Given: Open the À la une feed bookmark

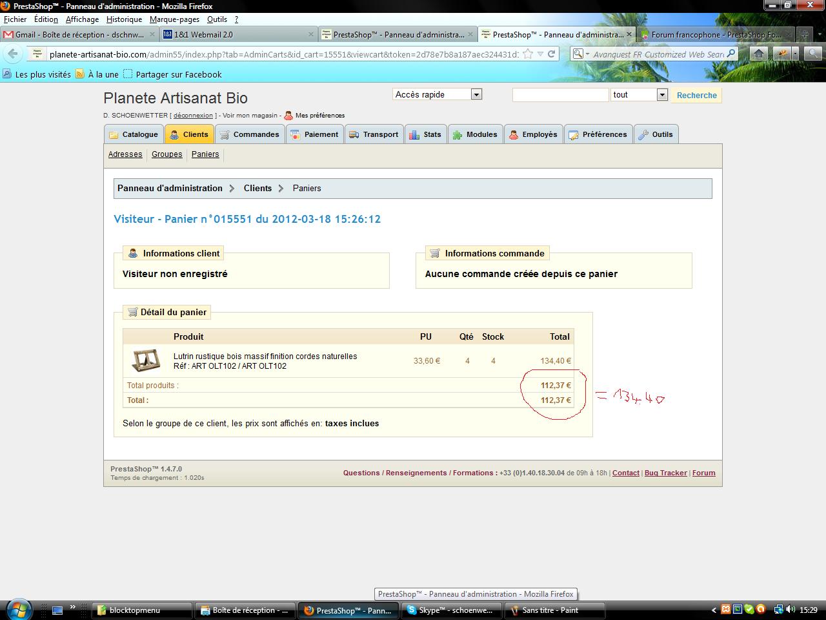Looking at the screenshot, I should click(97, 74).
